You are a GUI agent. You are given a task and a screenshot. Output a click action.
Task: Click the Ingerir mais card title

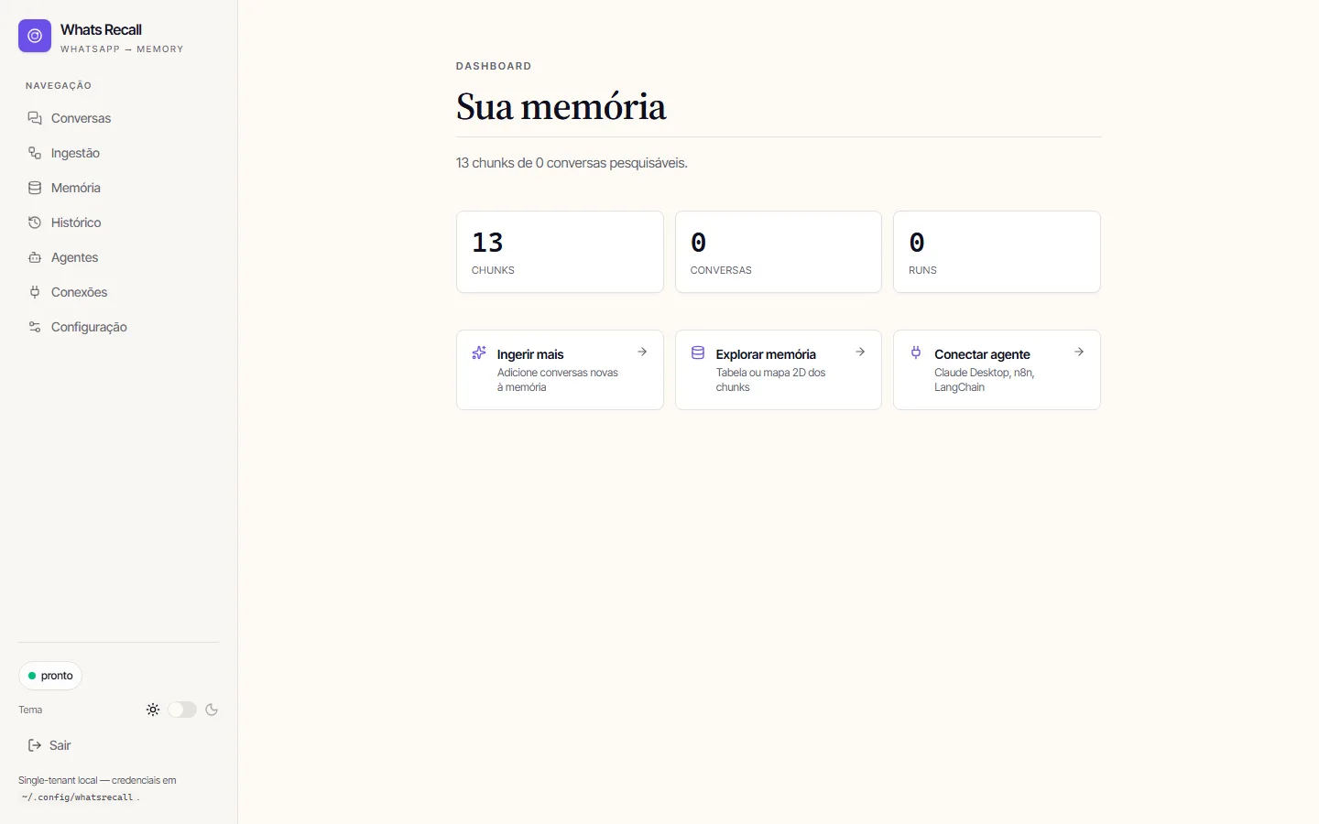(530, 354)
